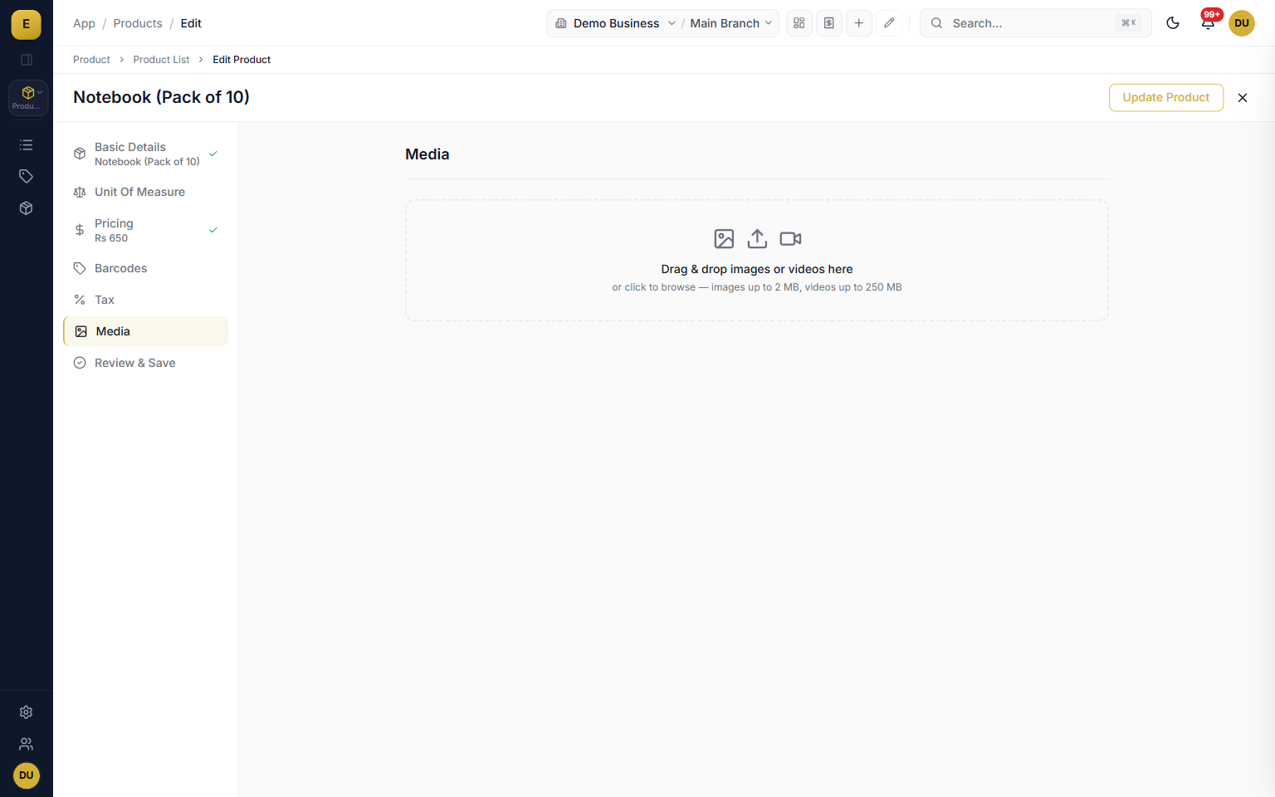The height and width of the screenshot is (797, 1275).
Task: Click the Media section heading
Action: coord(427,154)
